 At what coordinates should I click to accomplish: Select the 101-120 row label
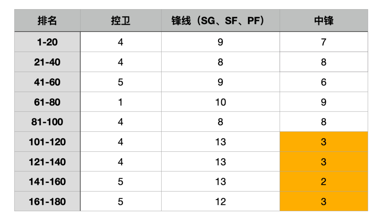coord(47,142)
